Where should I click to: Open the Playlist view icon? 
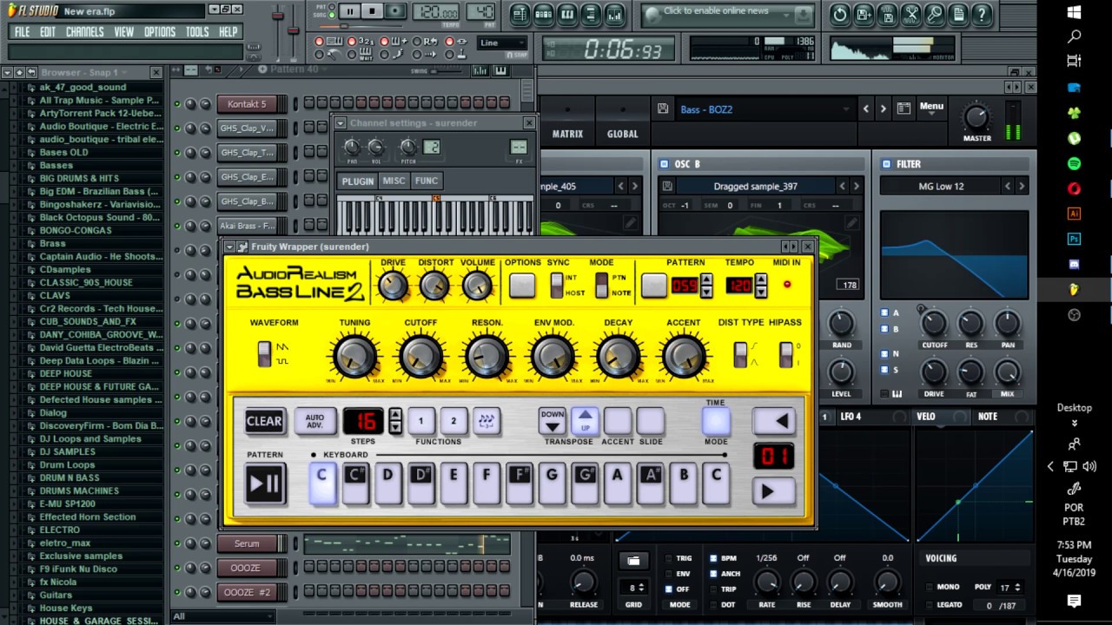point(520,14)
